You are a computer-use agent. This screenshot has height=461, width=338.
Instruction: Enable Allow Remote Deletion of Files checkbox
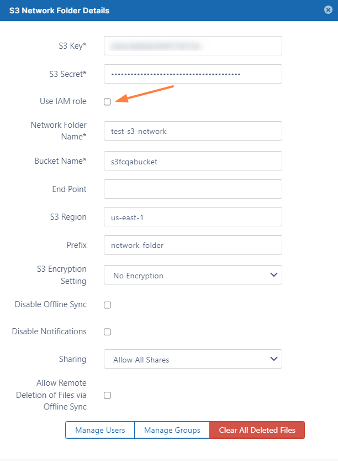[x=108, y=395]
